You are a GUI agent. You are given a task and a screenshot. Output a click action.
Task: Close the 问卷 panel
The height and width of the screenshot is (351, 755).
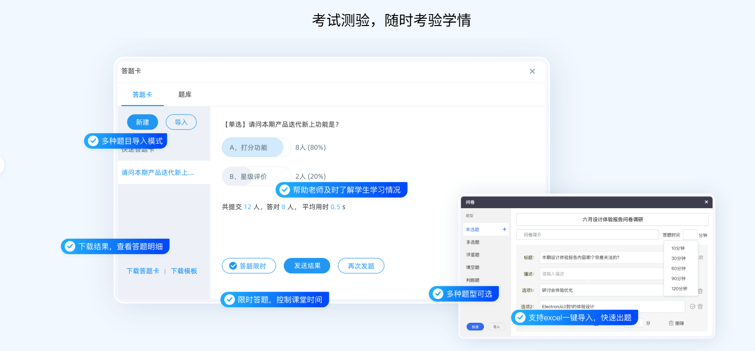click(706, 202)
